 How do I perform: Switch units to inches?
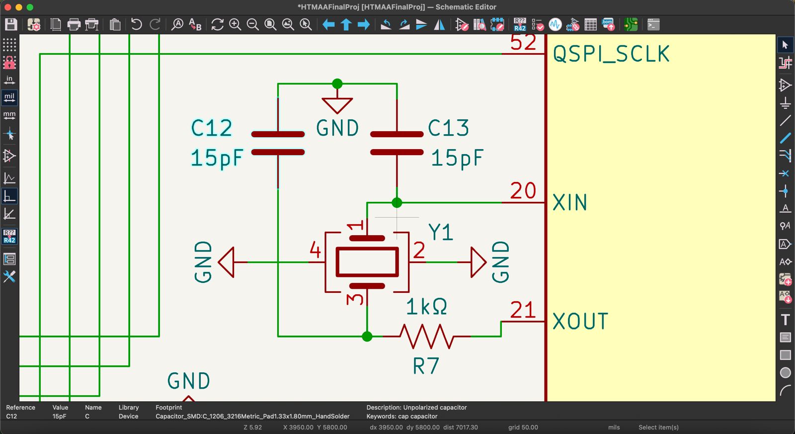(9, 80)
